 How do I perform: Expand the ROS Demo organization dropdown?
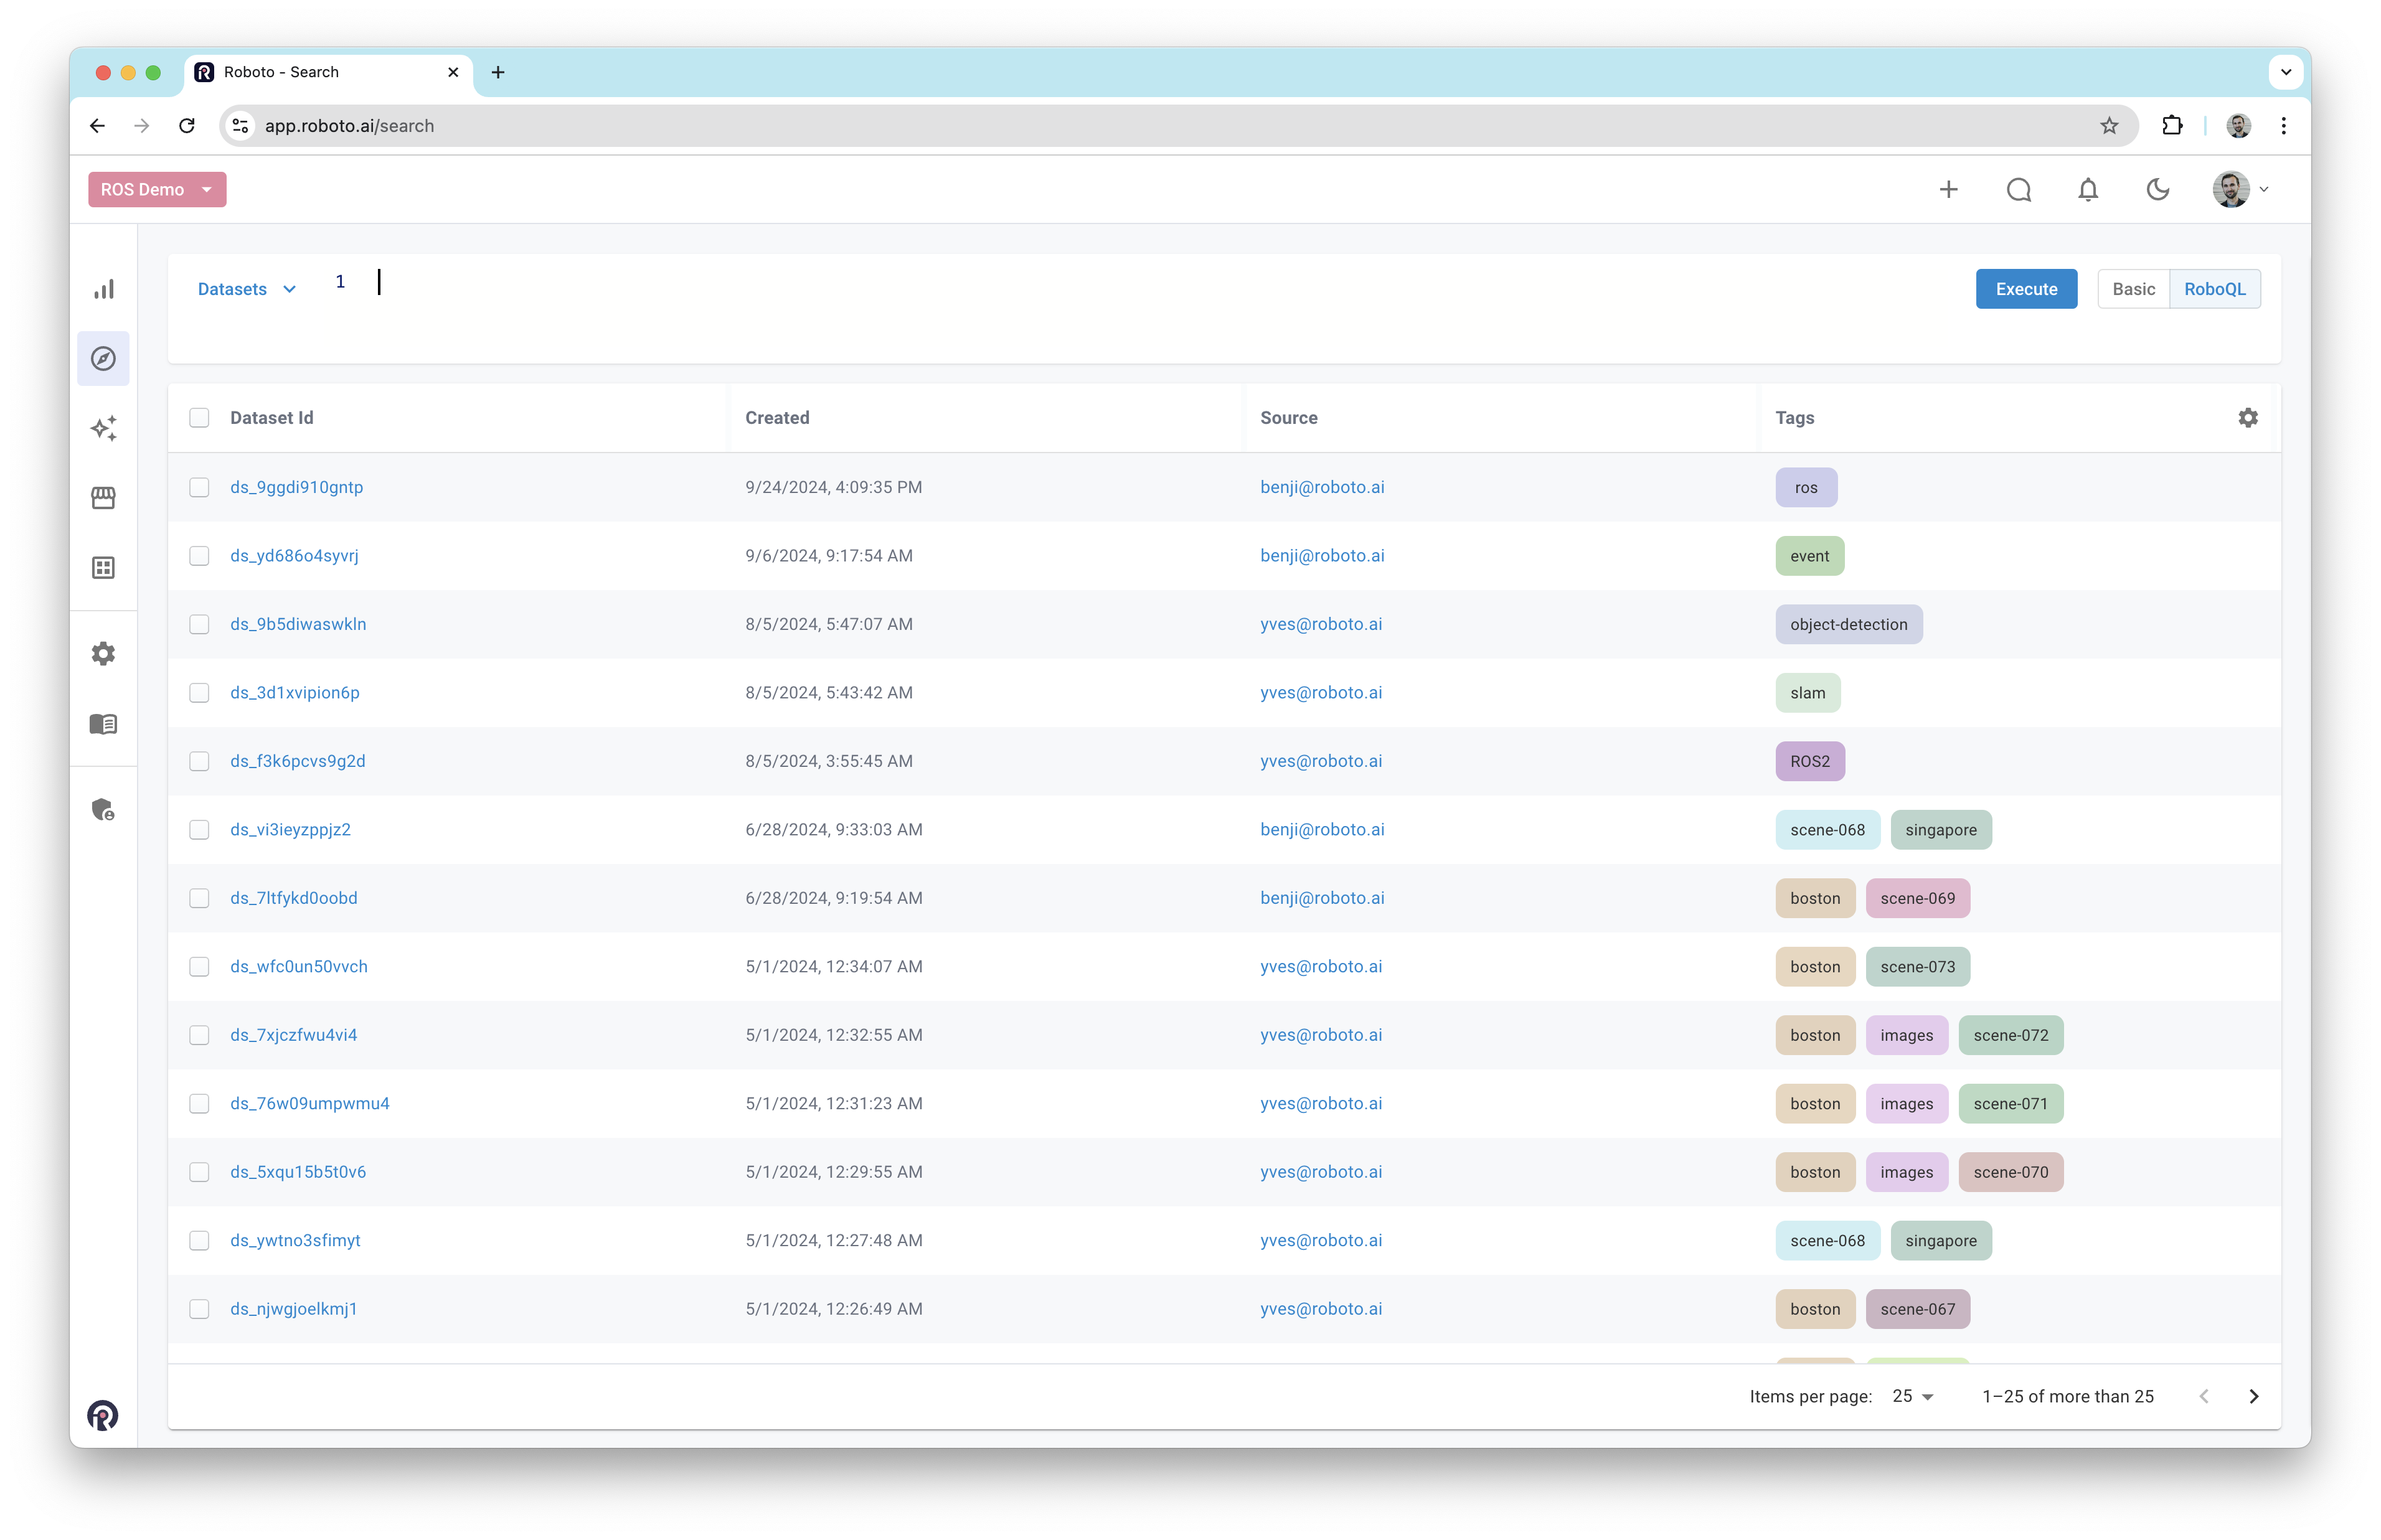click(157, 190)
